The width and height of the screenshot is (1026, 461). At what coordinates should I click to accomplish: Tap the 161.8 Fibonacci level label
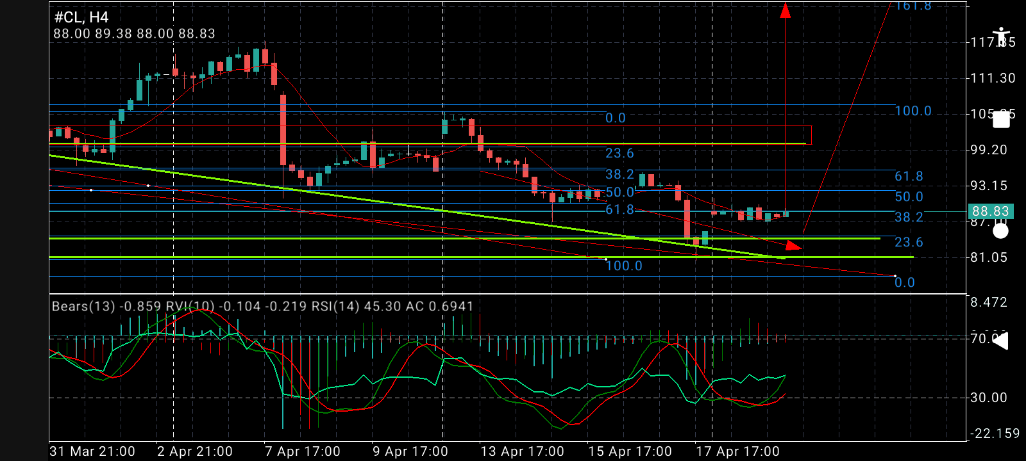pos(913,6)
